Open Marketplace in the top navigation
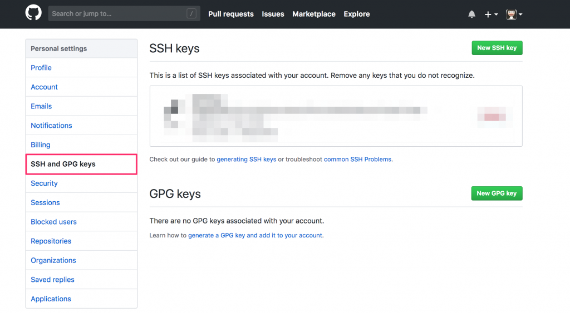The width and height of the screenshot is (570, 313). point(314,14)
